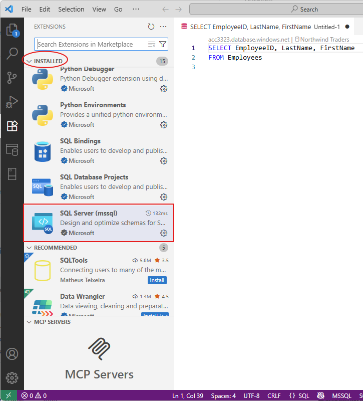Image resolution: width=363 pixels, height=401 pixels.
Task: Click the recommended count badge 5
Action: [164, 248]
